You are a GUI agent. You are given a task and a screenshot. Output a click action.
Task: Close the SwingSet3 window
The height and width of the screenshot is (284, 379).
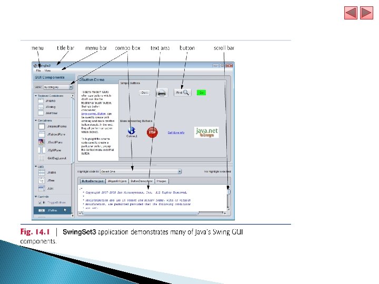coord(229,65)
